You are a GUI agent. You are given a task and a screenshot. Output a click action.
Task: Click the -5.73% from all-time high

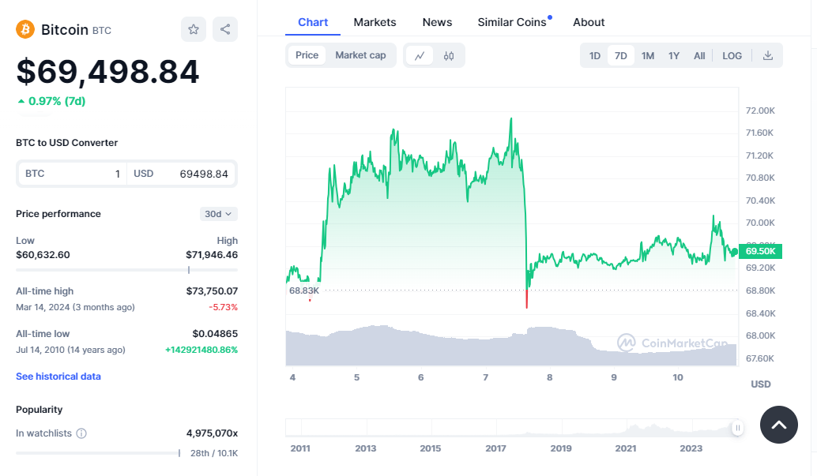(x=223, y=307)
